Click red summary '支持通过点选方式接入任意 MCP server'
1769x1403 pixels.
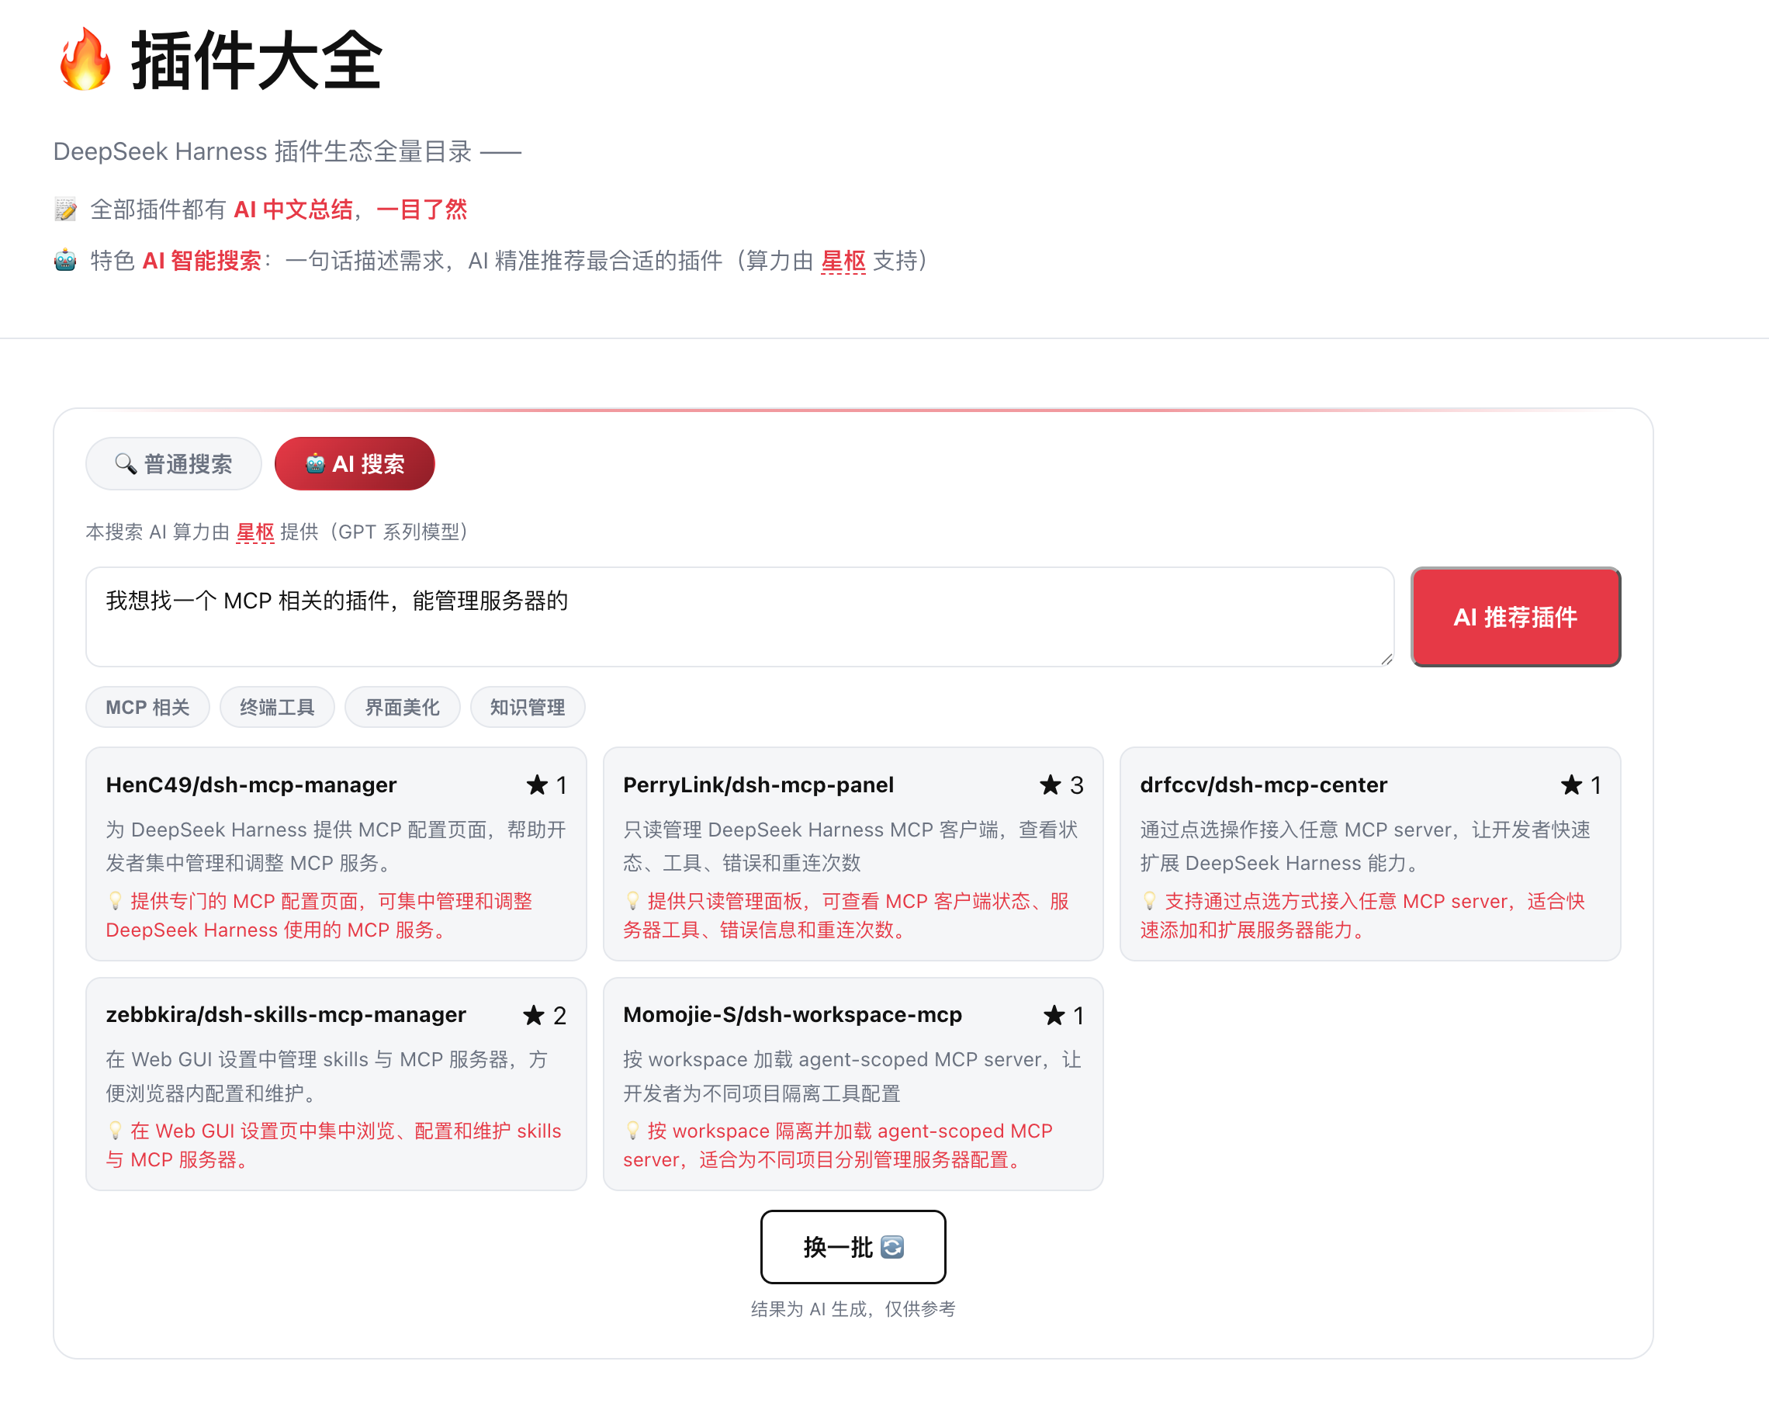coord(1337,901)
